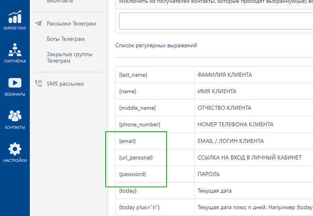
Task: Click the {last_name} variable cell
Action: [133, 75]
